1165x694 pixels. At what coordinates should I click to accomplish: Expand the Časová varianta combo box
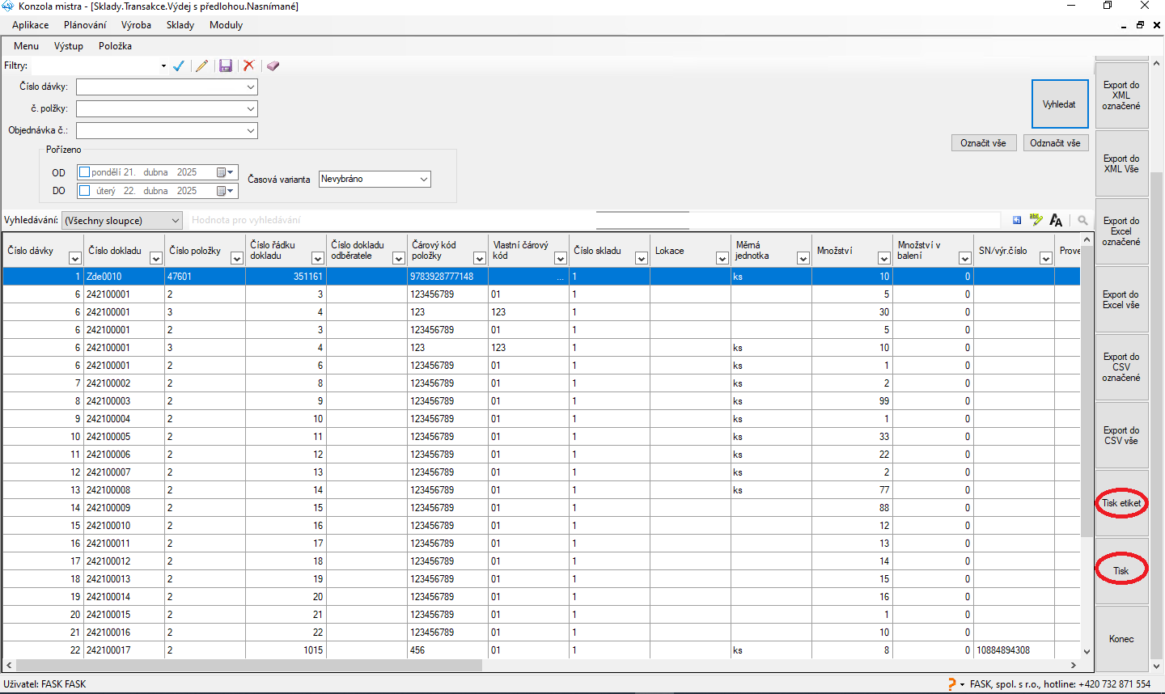point(424,180)
